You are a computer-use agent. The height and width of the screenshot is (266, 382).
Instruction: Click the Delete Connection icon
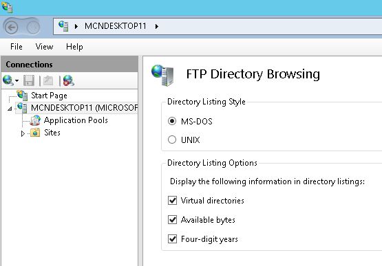coord(68,80)
